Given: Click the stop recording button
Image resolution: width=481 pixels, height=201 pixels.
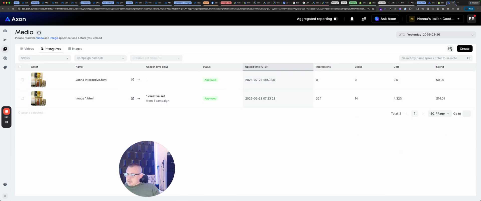Looking at the screenshot, I should click(x=7, y=111).
